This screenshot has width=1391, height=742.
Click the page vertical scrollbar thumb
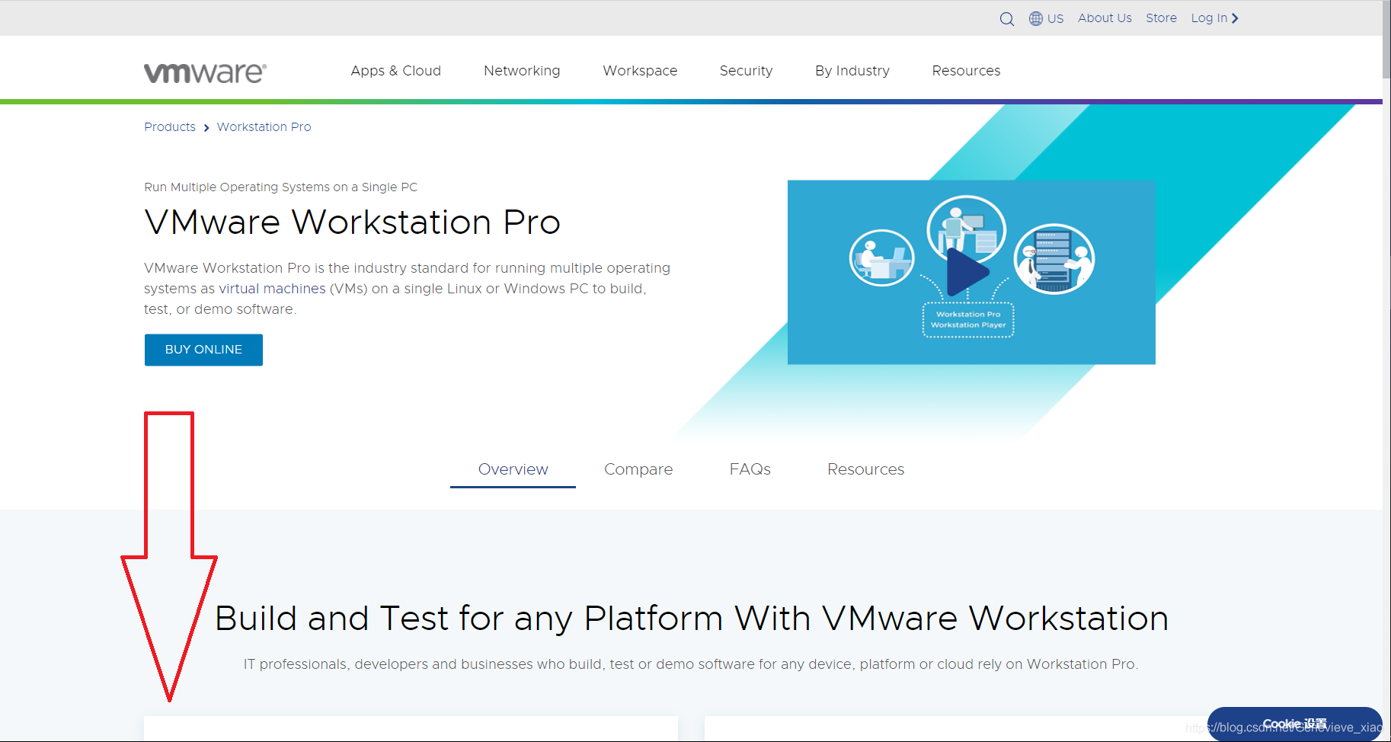tap(1386, 40)
